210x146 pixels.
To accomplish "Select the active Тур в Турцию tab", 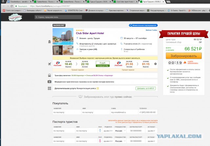I will [152, 2].
